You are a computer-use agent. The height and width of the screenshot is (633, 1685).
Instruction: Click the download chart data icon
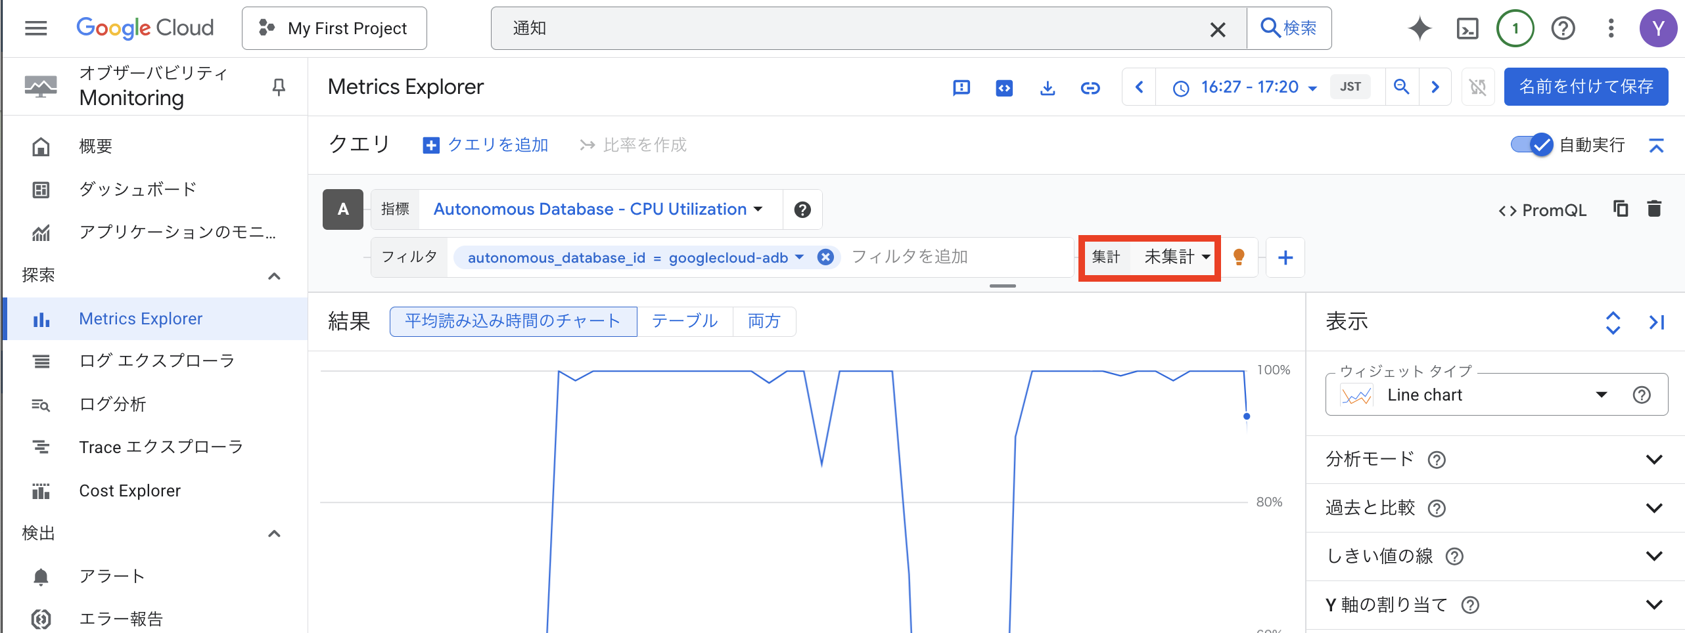1048,87
